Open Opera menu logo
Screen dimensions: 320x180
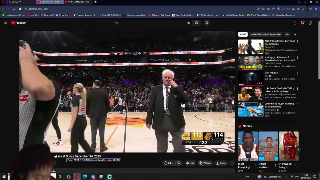pos(3,2)
